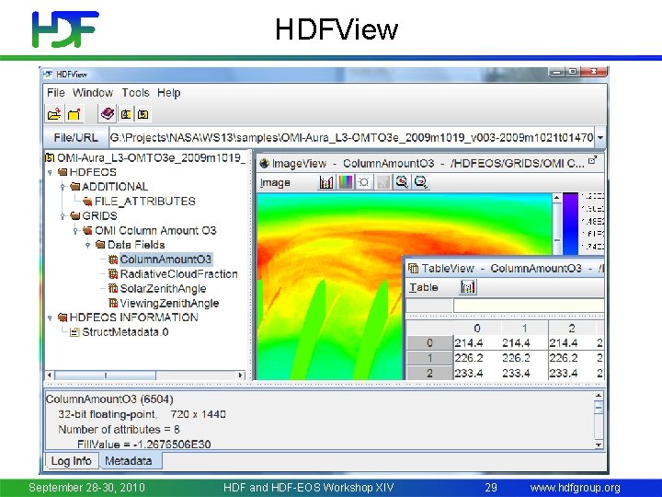Click the Close file toolbar icon
Screen dimensions: 662x497
click(x=74, y=114)
